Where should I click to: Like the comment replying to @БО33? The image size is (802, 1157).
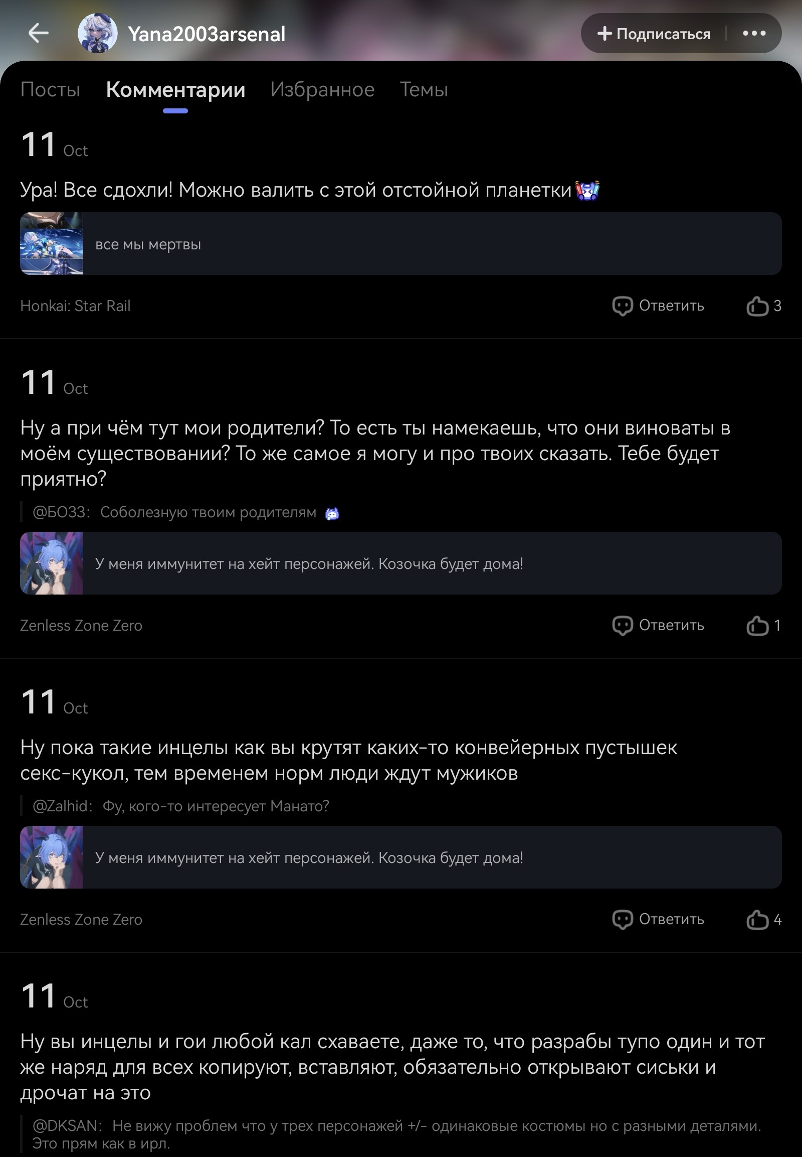(763, 625)
